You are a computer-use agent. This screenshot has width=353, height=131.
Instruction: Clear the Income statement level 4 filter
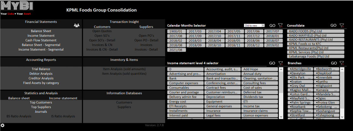281,63
